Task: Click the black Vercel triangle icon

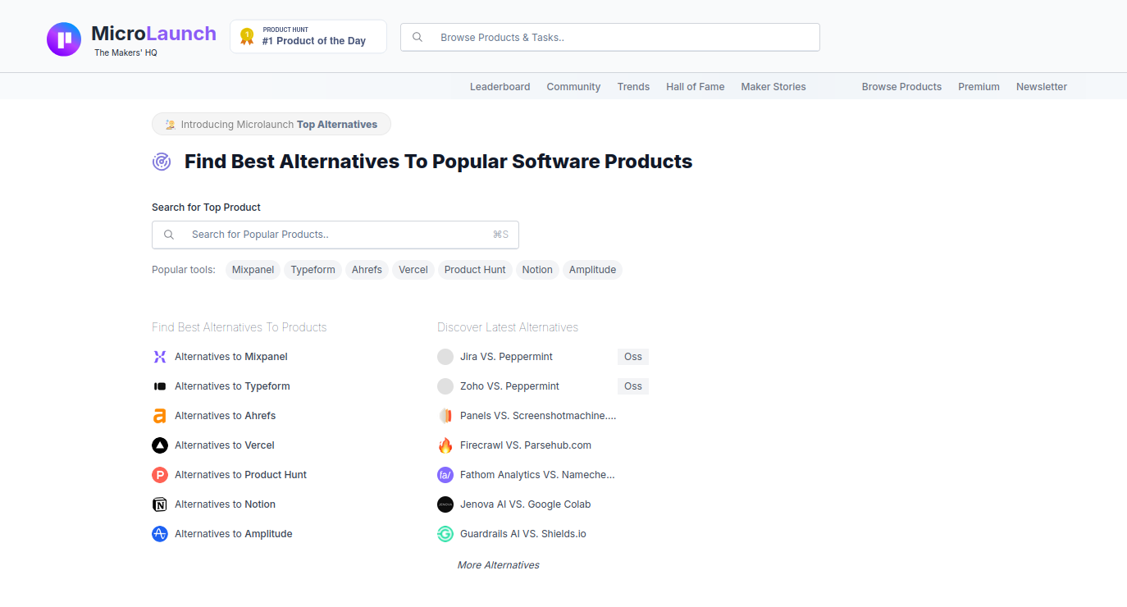Action: click(160, 445)
